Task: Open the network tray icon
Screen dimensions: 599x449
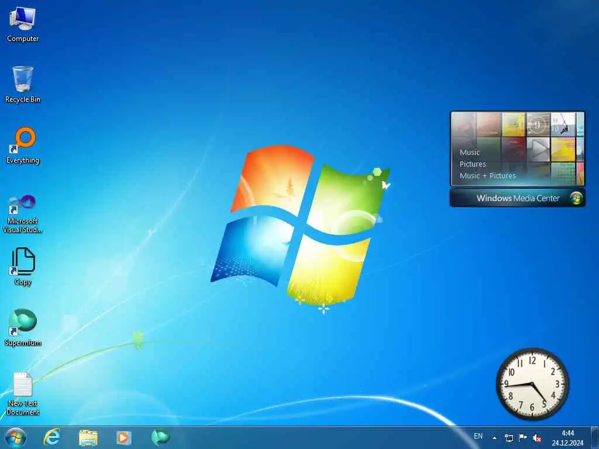Action: pos(509,438)
